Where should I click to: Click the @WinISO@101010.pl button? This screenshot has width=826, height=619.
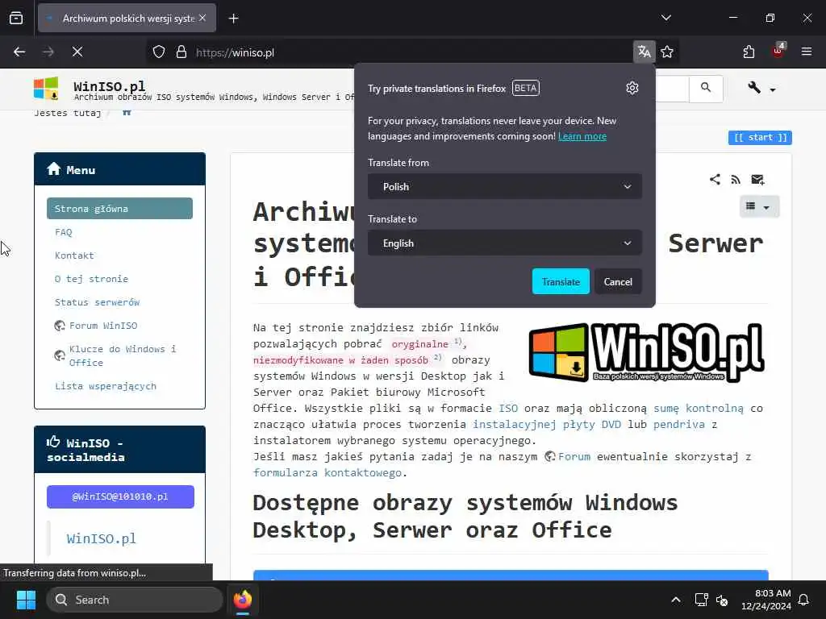tap(120, 496)
